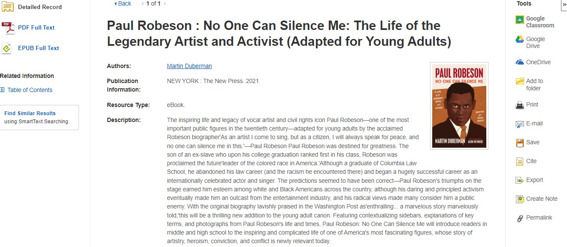
Task: Open PDF Full Text
Action: click(x=36, y=27)
